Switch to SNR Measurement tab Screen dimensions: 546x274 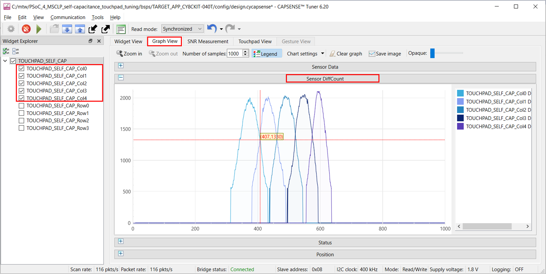click(208, 41)
